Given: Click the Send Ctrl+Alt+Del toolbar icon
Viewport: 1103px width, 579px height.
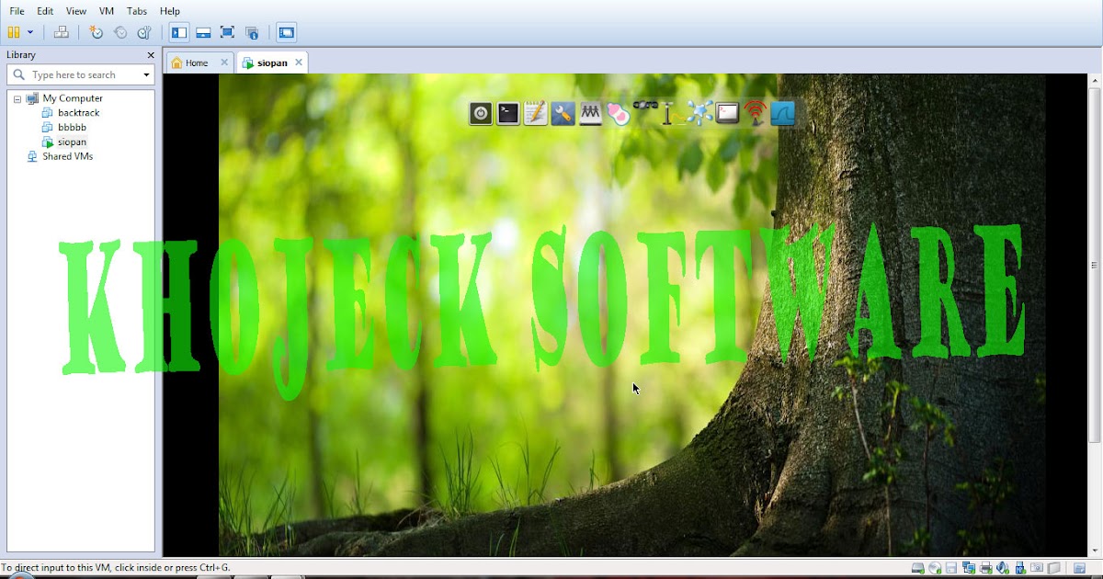Looking at the screenshot, I should pyautogui.click(x=62, y=32).
